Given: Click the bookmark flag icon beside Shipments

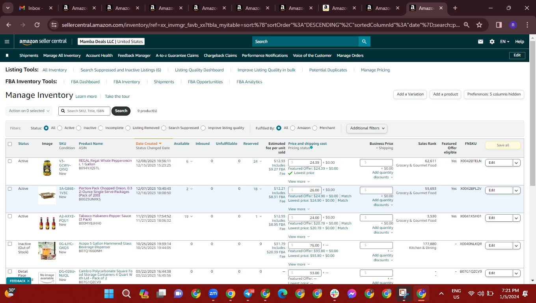Looking at the screenshot, I should [7, 56].
